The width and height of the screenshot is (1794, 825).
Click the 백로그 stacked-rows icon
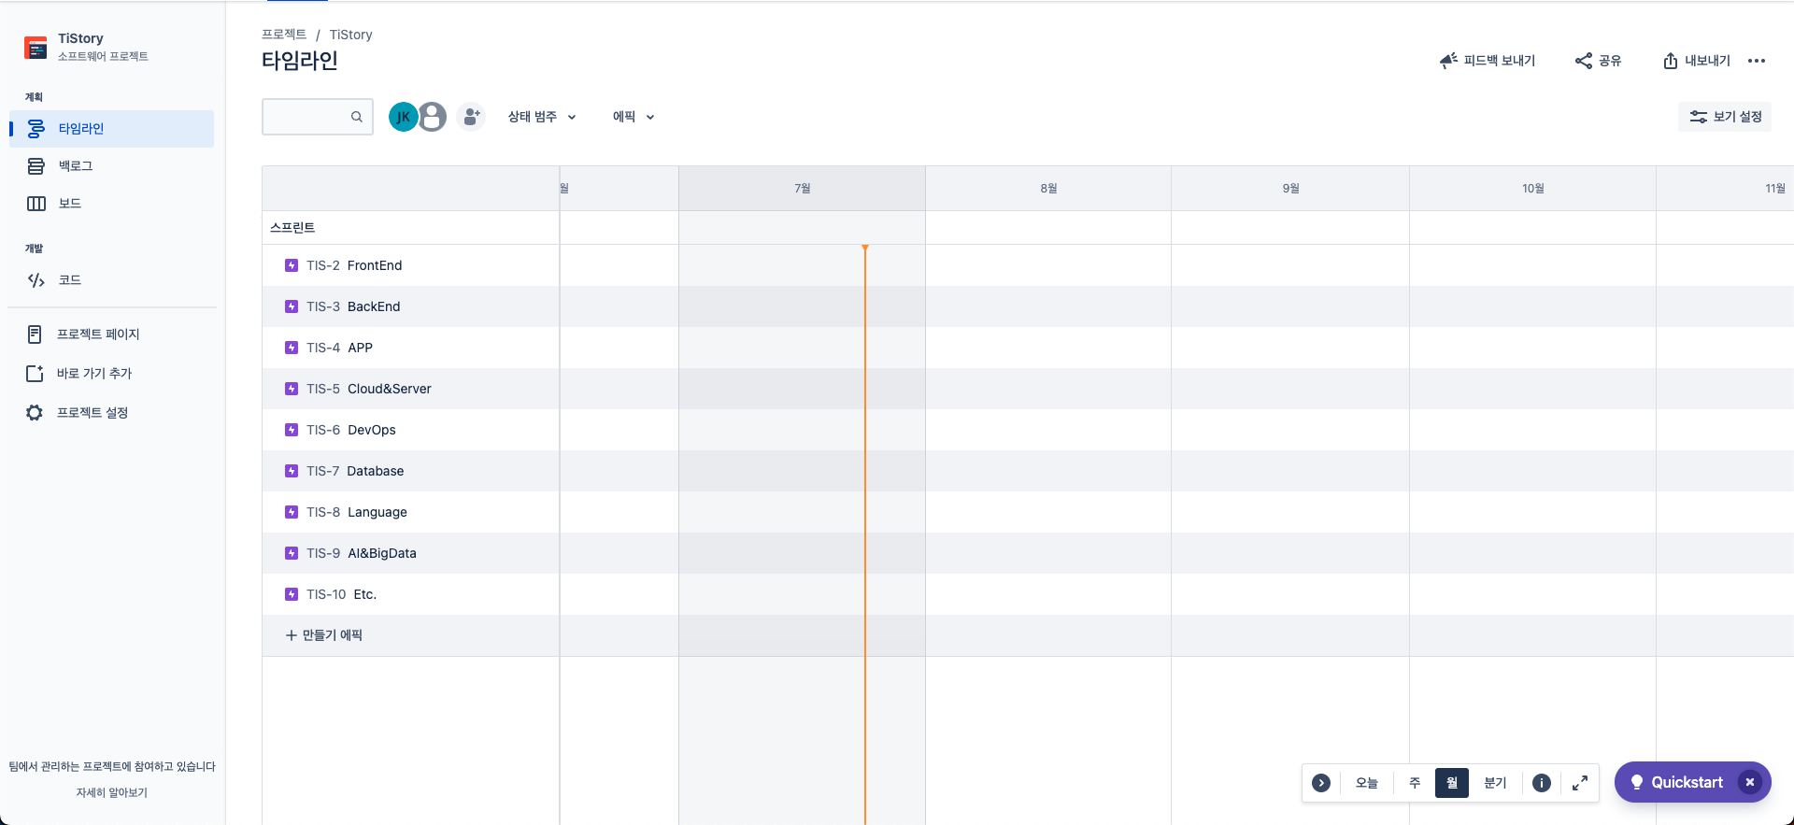(36, 166)
